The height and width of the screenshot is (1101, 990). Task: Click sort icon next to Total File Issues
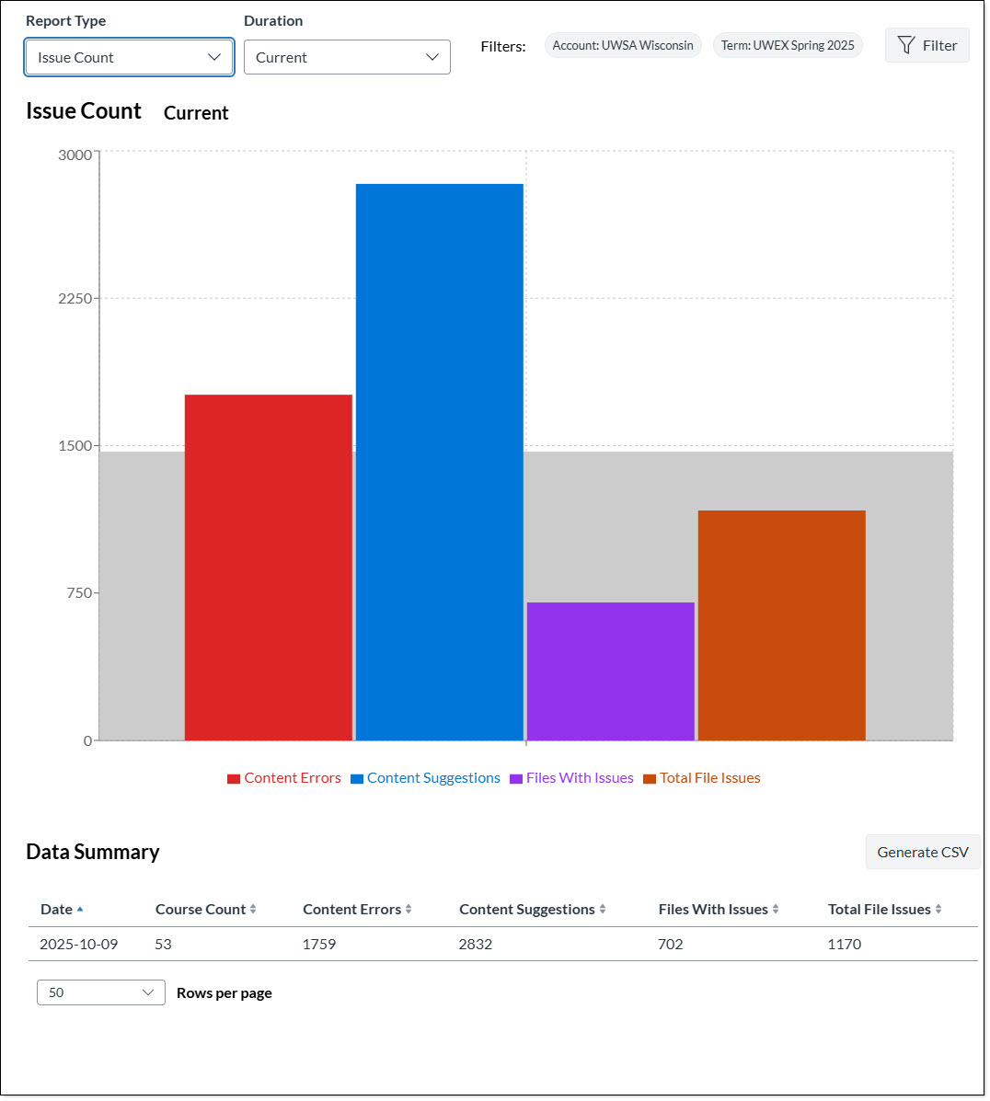[x=938, y=909]
